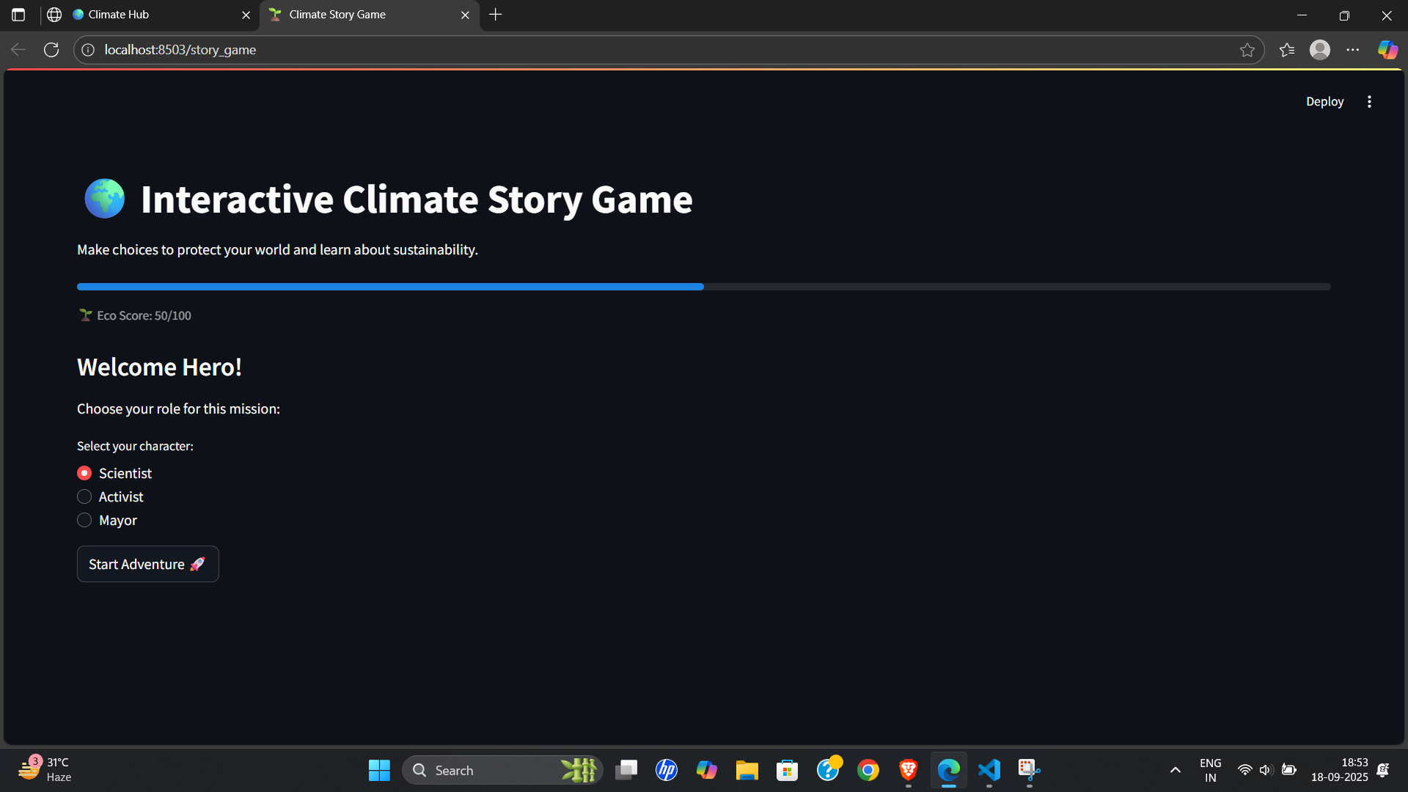
Task: Click the Start Adventure button
Action: [147, 564]
